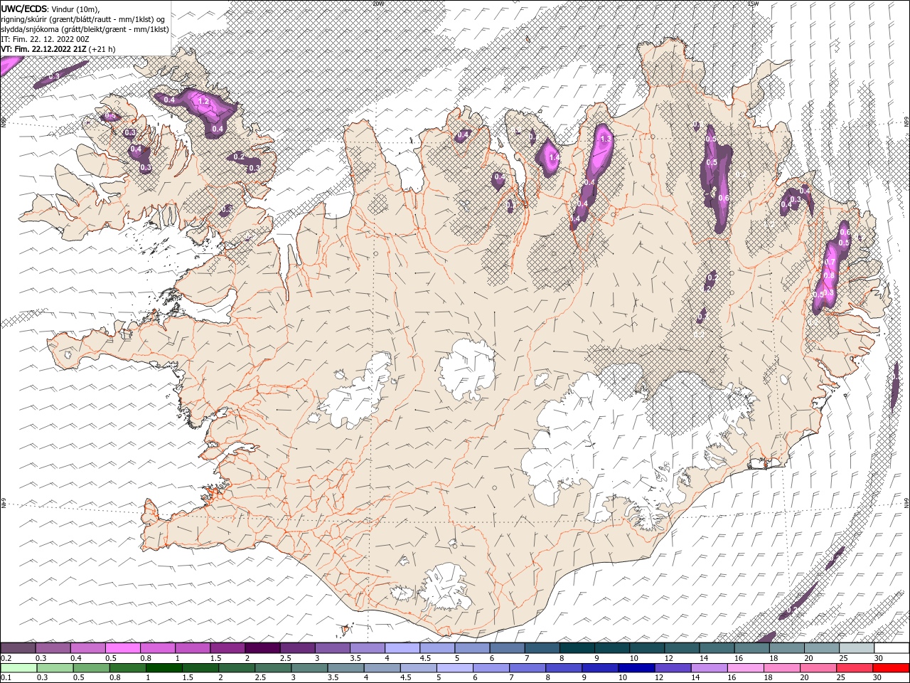Select the 'IT: Fim. 22. 12. 2022 00Z' line
Viewport: 910px width, 683px height.
pyautogui.click(x=44, y=39)
